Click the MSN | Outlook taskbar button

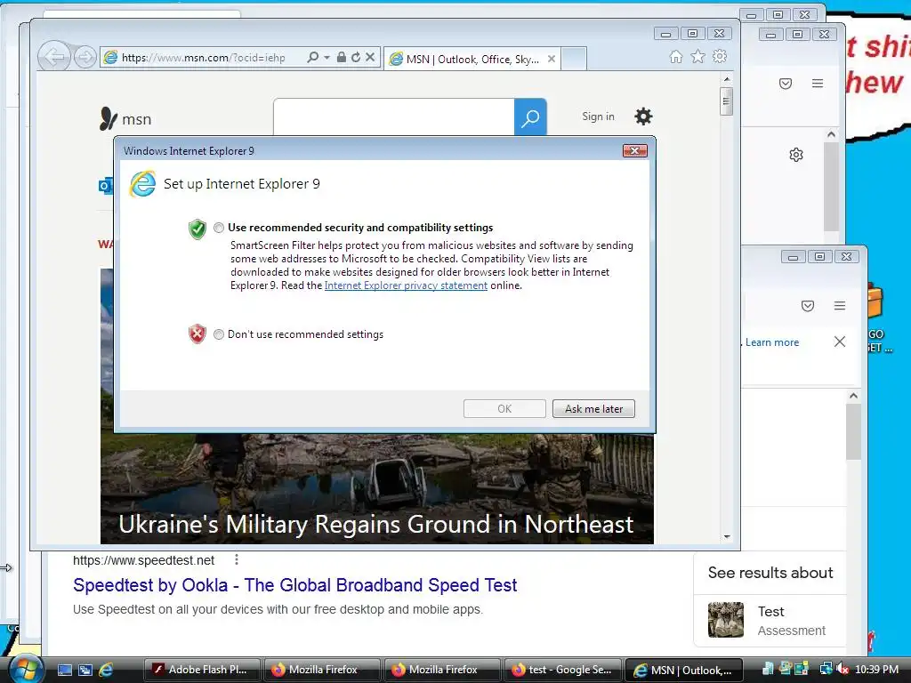tap(683, 670)
